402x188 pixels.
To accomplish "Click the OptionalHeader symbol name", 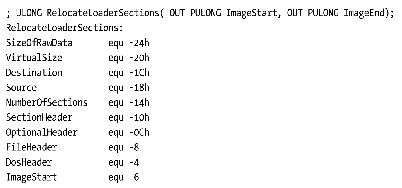I will pos(42,132).
